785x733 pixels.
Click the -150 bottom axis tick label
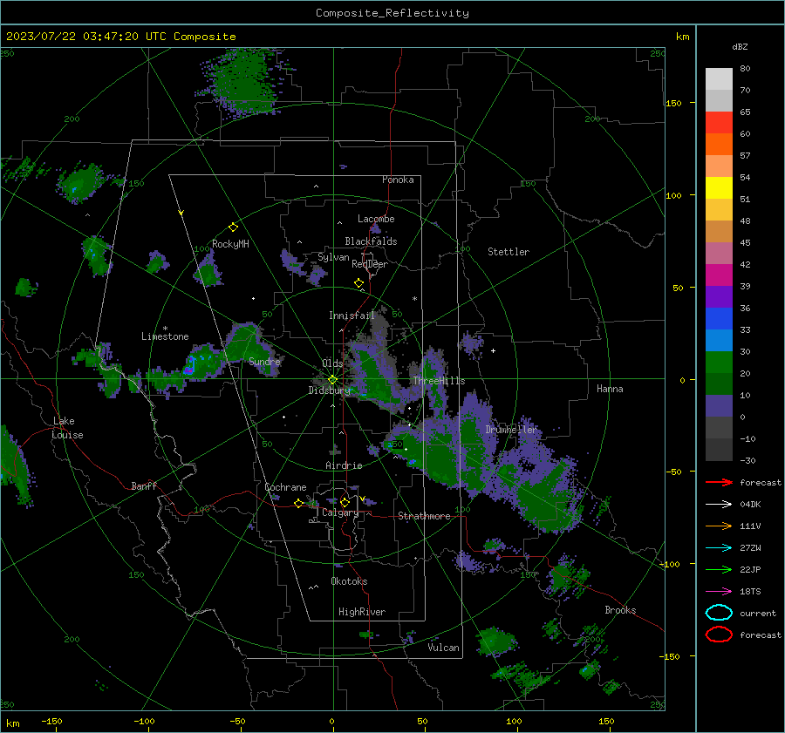pyautogui.click(x=51, y=721)
